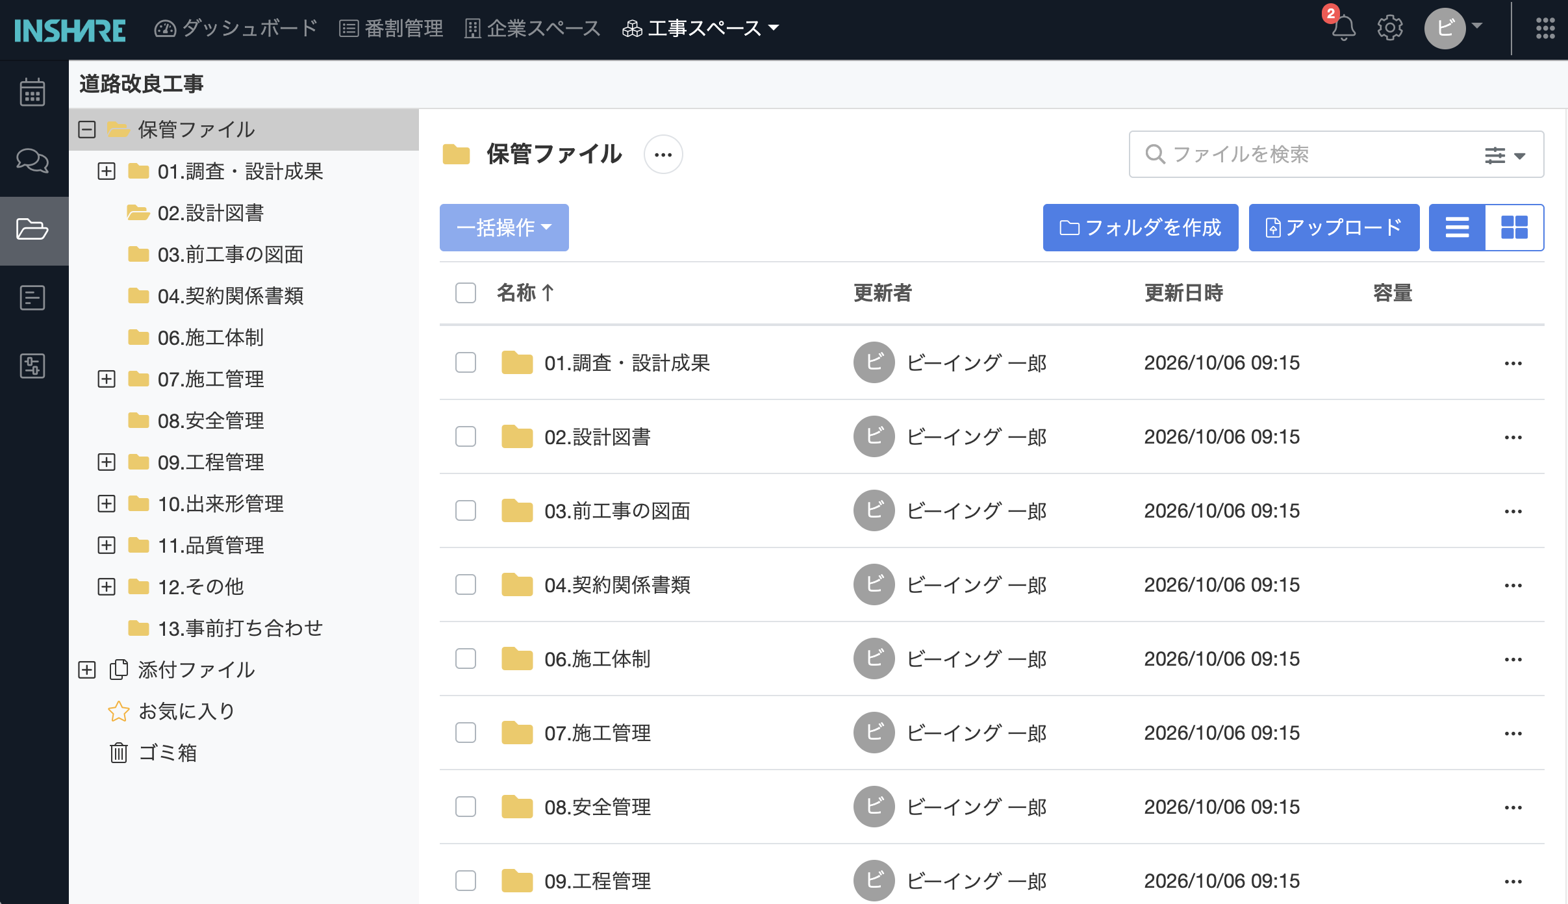Image resolution: width=1568 pixels, height=904 pixels.
Task: Open the 一括操作 bulk actions dropdown
Action: click(504, 227)
